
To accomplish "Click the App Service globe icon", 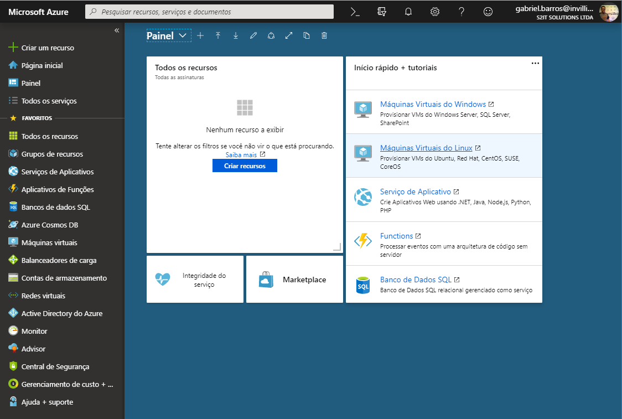I will coord(363,197).
